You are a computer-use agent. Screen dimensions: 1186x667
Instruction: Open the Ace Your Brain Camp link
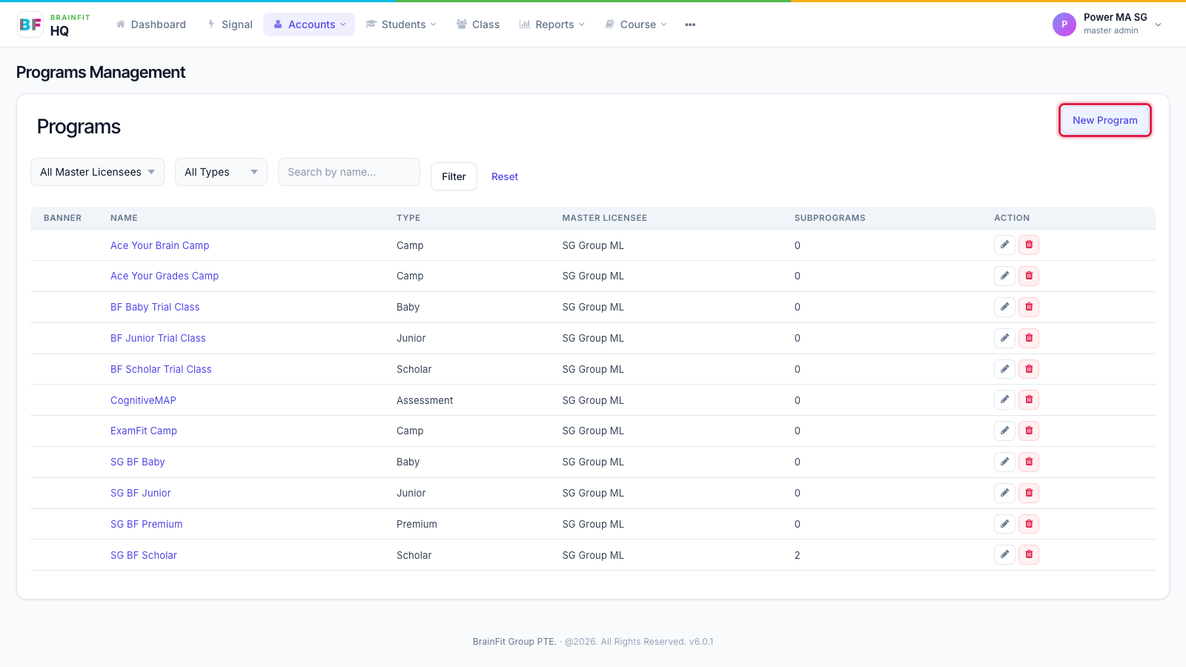coord(160,245)
